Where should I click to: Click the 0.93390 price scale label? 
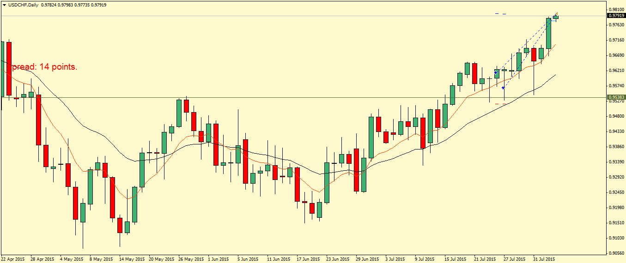tap(617, 161)
